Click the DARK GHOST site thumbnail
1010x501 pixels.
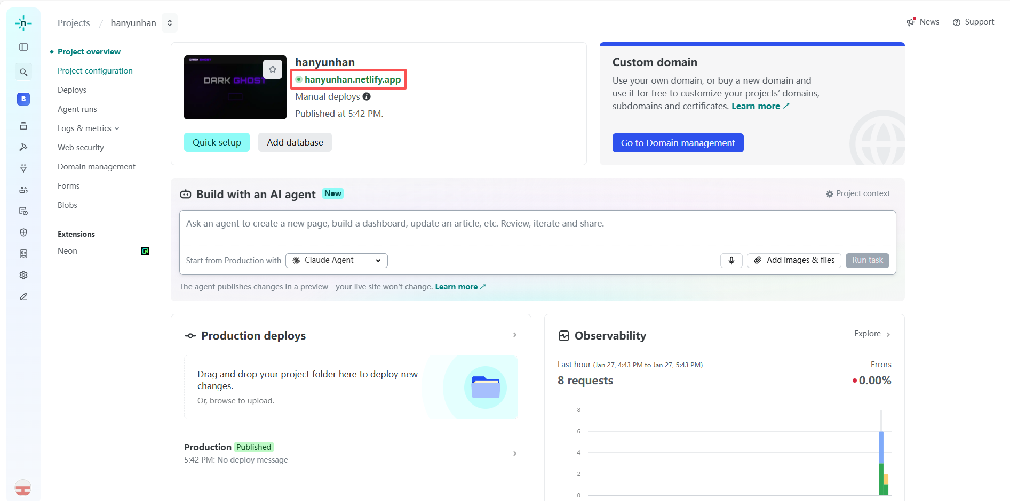click(235, 87)
